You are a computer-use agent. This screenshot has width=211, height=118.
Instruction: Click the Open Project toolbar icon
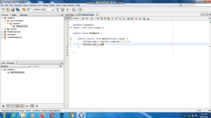click(x=13, y=10)
